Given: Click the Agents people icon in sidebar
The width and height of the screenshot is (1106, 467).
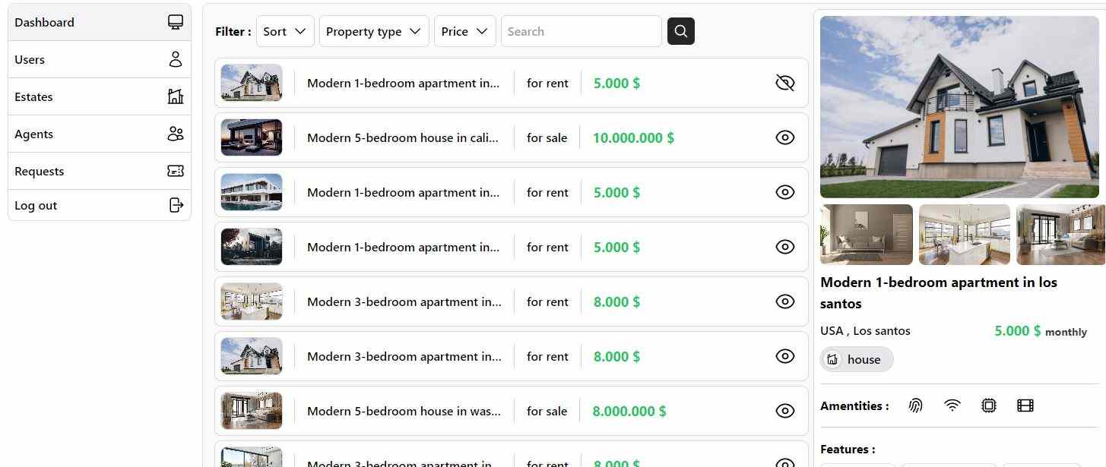Looking at the screenshot, I should point(176,134).
